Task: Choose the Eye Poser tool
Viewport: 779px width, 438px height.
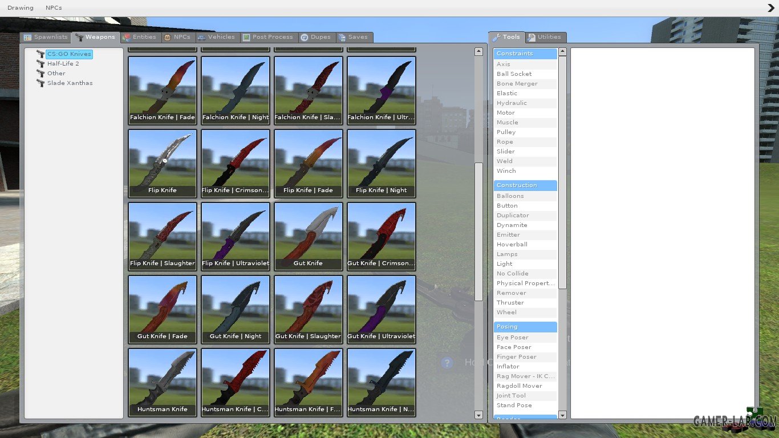Action: (x=525, y=338)
